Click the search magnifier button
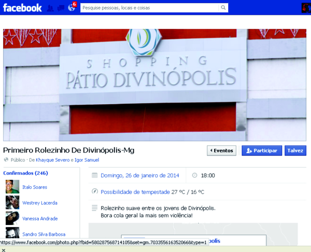 point(223,8)
